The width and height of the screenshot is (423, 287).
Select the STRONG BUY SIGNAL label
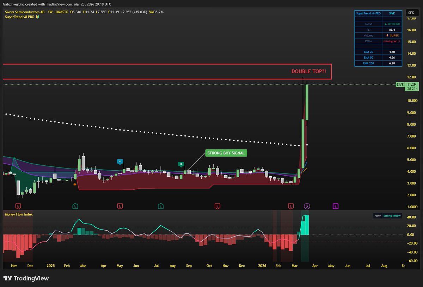click(226, 153)
